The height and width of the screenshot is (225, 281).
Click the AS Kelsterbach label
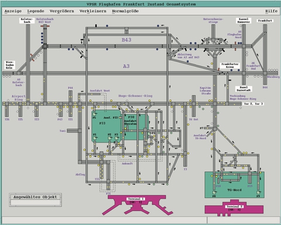pos(19,82)
